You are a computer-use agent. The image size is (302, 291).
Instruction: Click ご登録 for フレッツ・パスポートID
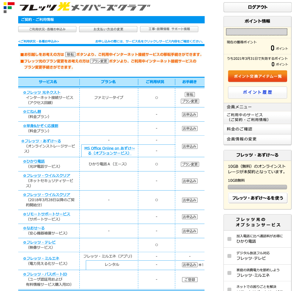click(190, 280)
